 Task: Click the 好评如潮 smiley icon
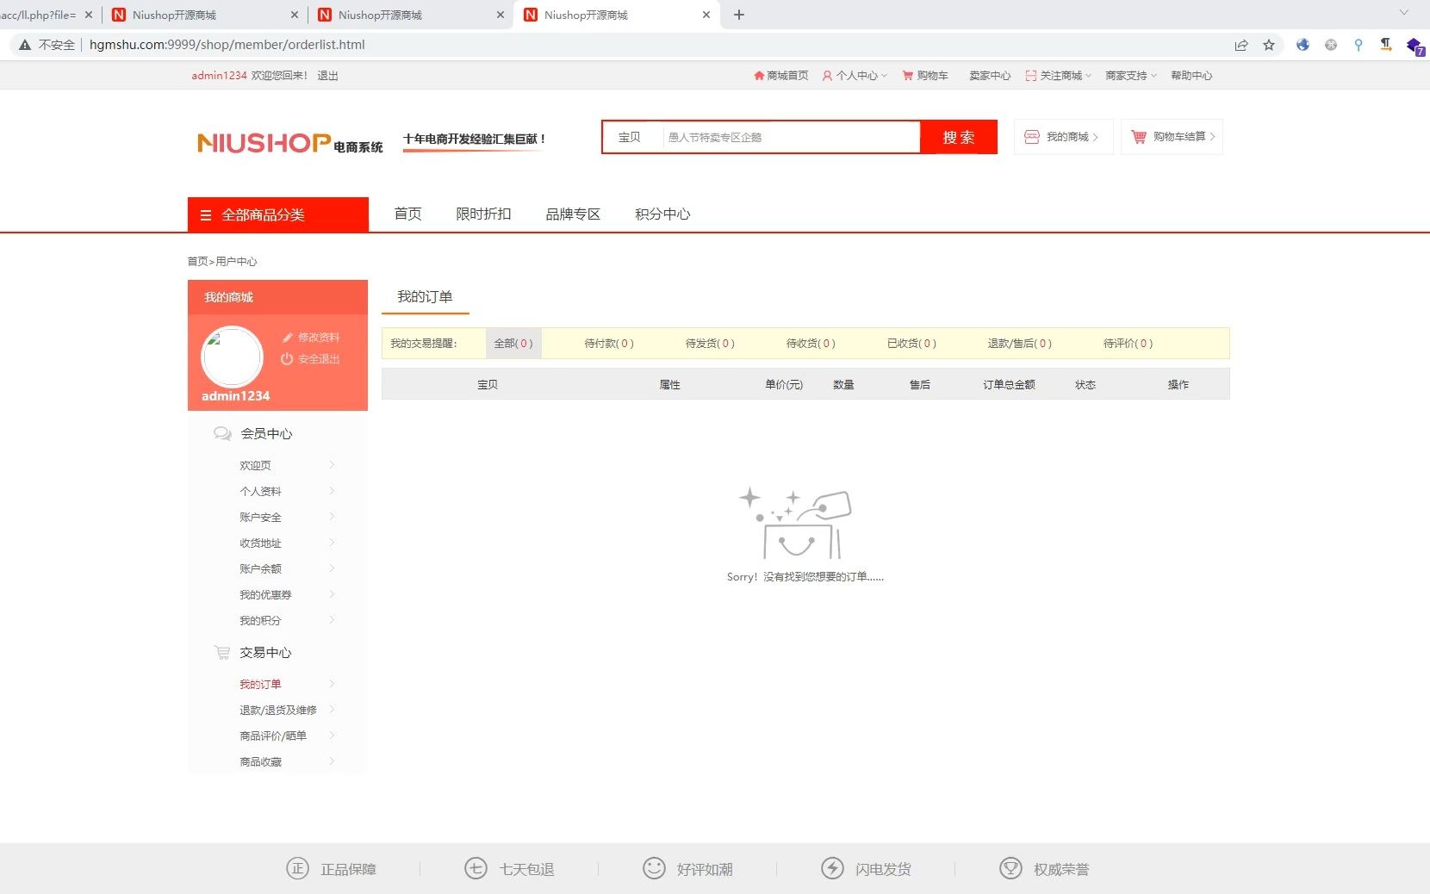pos(654,868)
